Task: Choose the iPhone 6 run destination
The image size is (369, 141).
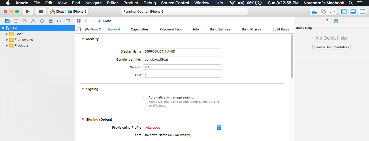Action: coord(78,11)
